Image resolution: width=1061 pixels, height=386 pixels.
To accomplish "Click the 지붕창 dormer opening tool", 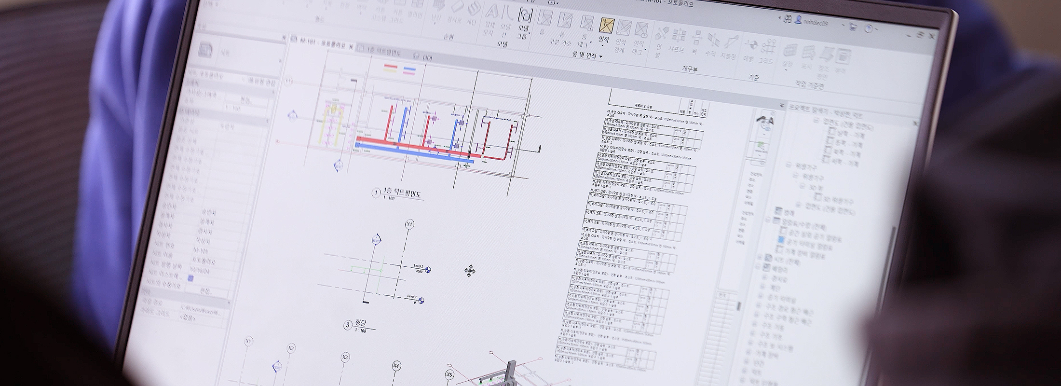I will pos(730,47).
